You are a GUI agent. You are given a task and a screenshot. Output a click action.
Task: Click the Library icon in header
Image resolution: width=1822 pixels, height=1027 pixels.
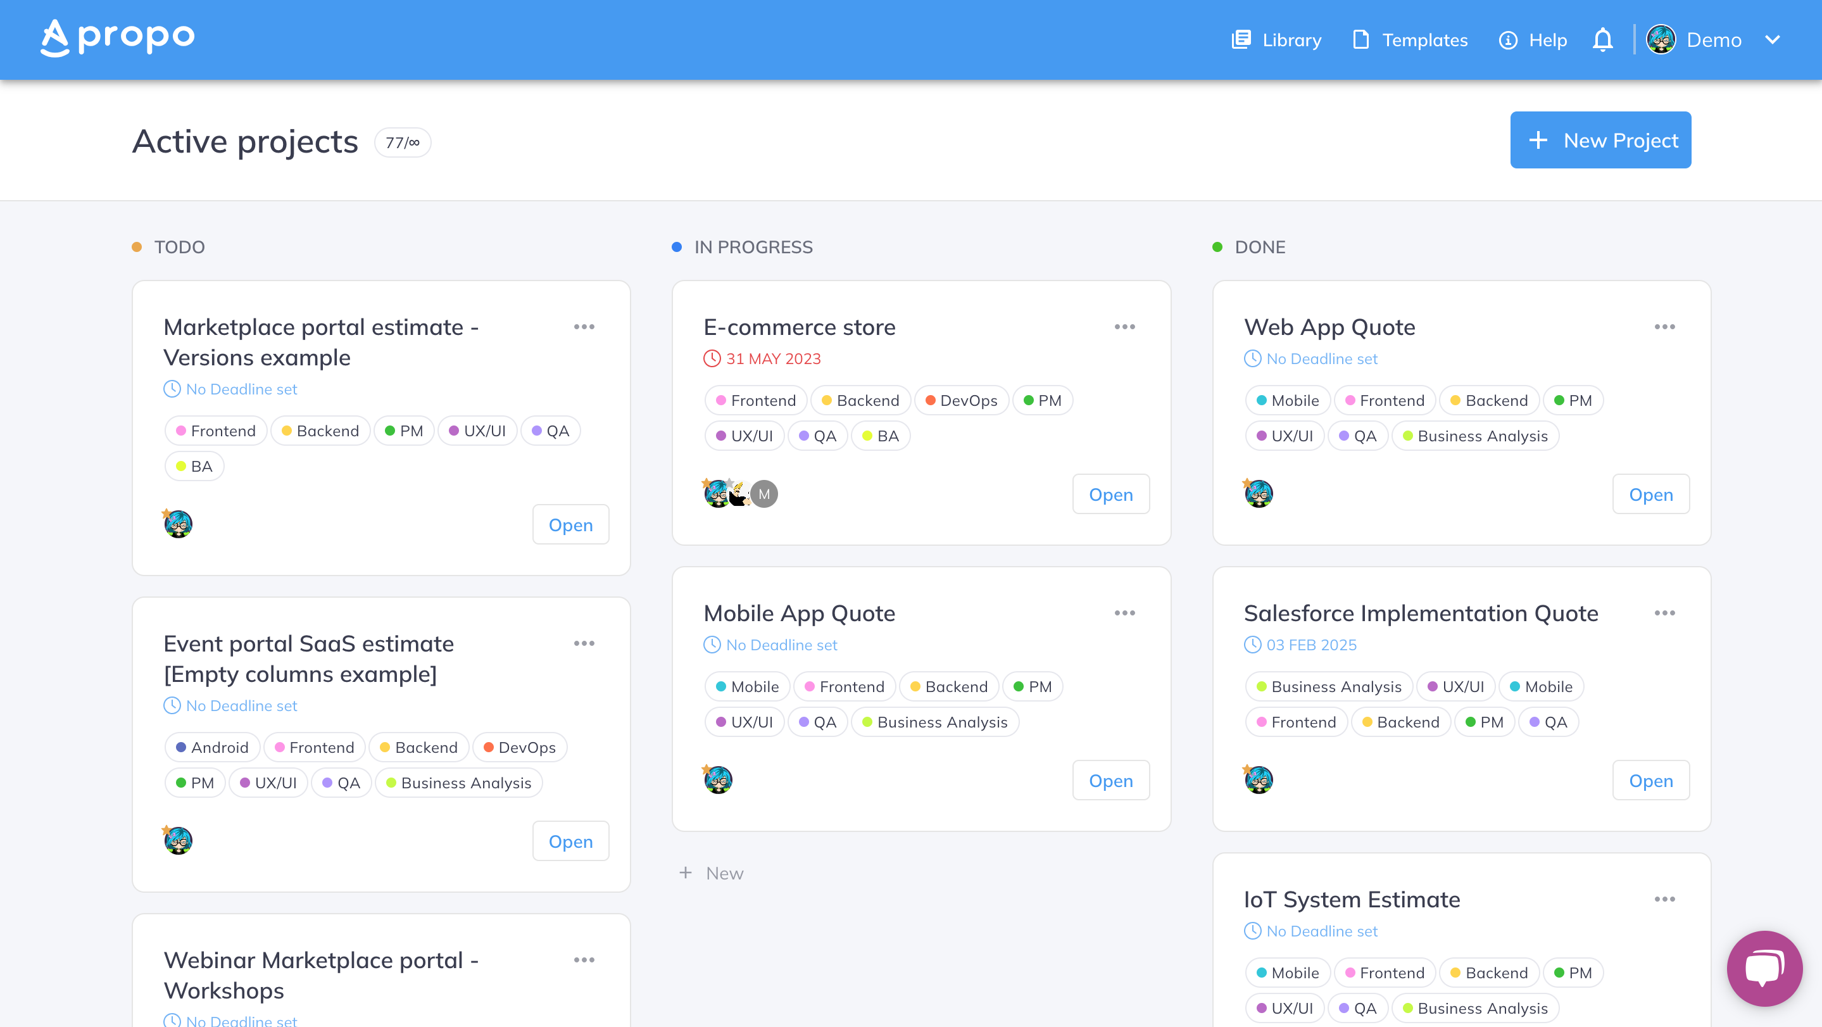coord(1241,40)
